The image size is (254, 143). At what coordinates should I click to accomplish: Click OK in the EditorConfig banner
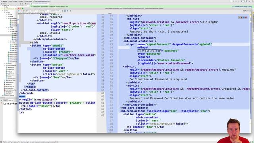233,7
